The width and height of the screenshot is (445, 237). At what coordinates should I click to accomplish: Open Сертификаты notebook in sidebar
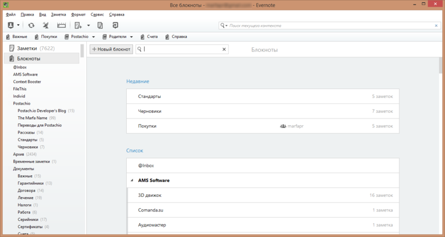pyautogui.click(x=30, y=227)
